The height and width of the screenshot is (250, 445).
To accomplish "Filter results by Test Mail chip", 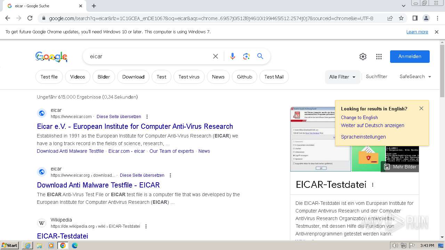I will (274, 77).
